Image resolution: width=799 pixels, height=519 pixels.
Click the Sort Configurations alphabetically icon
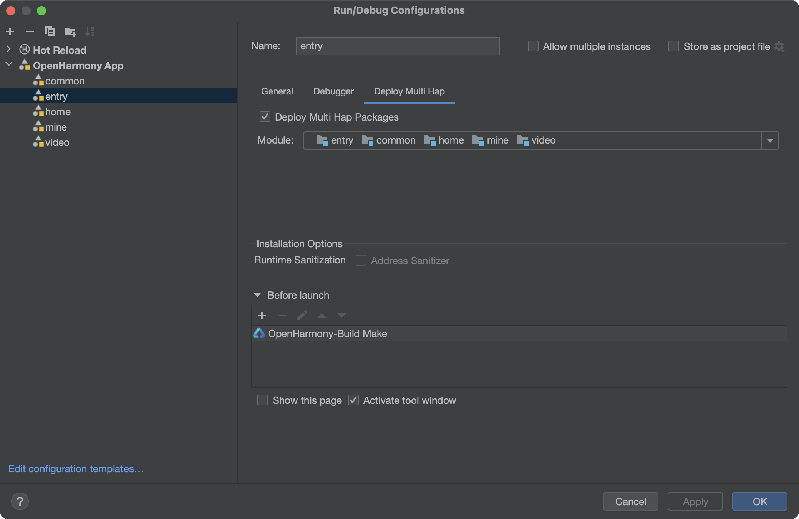coord(90,31)
